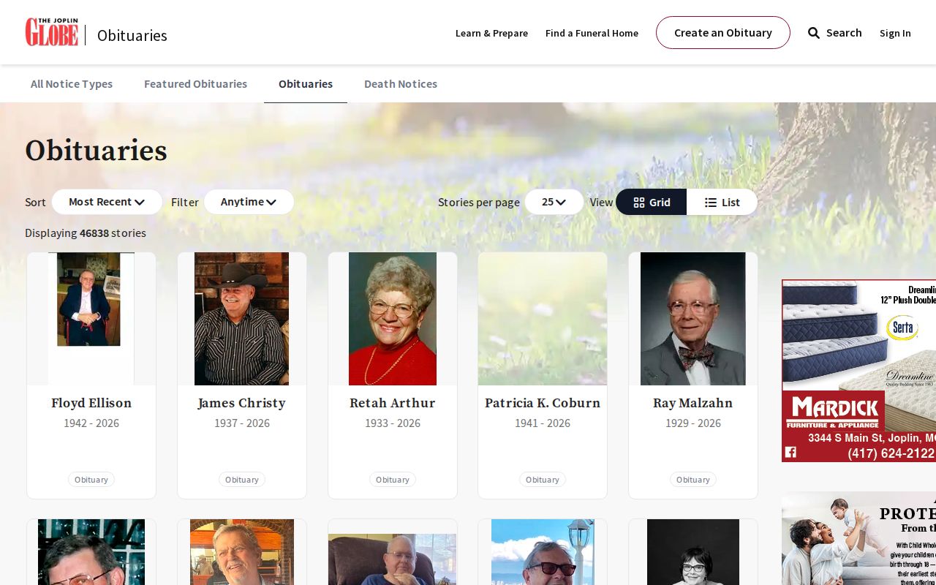Select the All Notice Types tab
936x585 pixels.
[x=72, y=84]
